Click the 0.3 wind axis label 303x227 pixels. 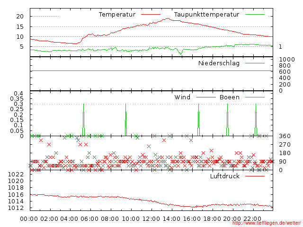pyautogui.click(x=18, y=104)
